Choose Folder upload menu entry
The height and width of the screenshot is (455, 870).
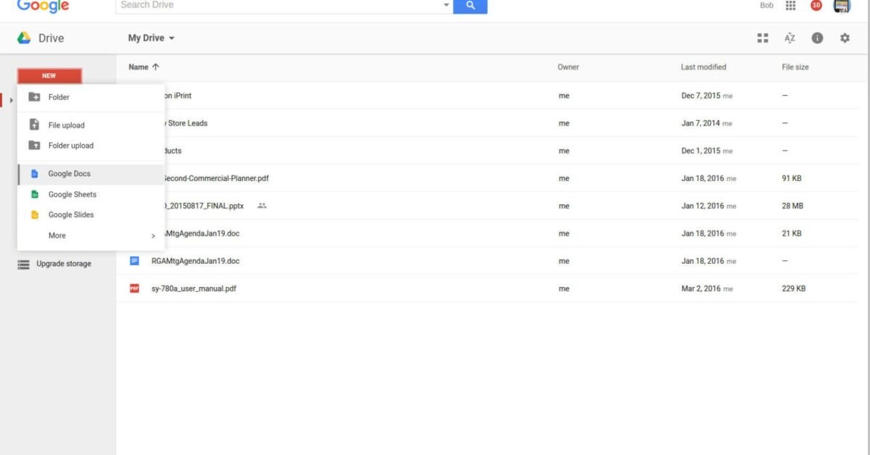click(91, 145)
